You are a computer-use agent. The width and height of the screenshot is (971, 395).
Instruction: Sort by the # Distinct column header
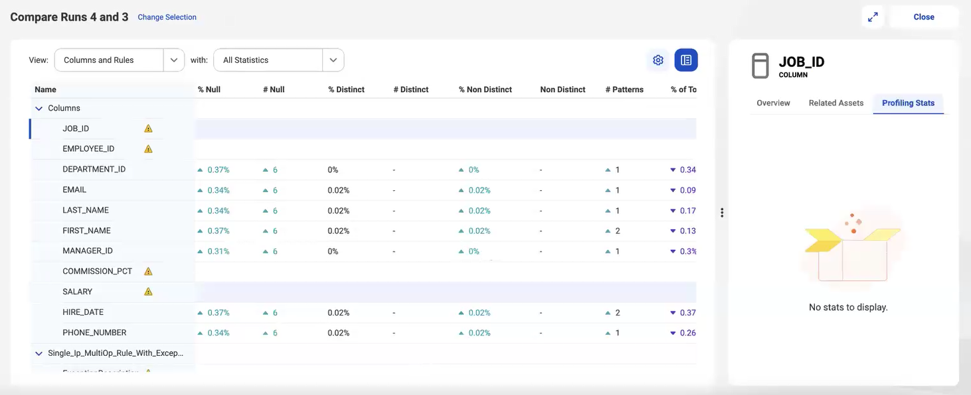(x=411, y=89)
